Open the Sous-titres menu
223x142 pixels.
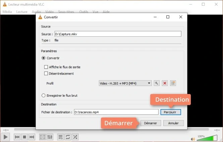pyautogui.click(x=66, y=12)
